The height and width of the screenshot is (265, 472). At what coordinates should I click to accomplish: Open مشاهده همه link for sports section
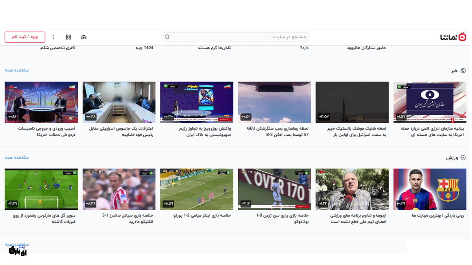[x=17, y=158]
